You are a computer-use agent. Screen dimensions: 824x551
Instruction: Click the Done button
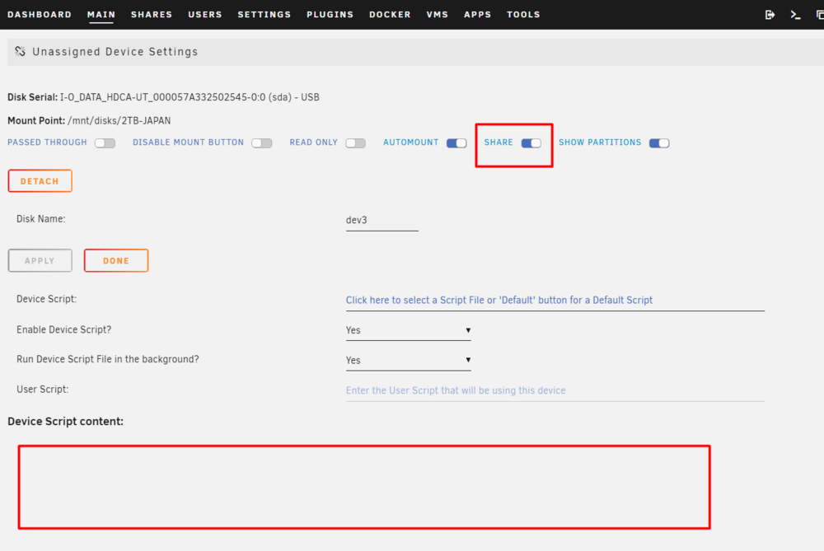pos(116,260)
